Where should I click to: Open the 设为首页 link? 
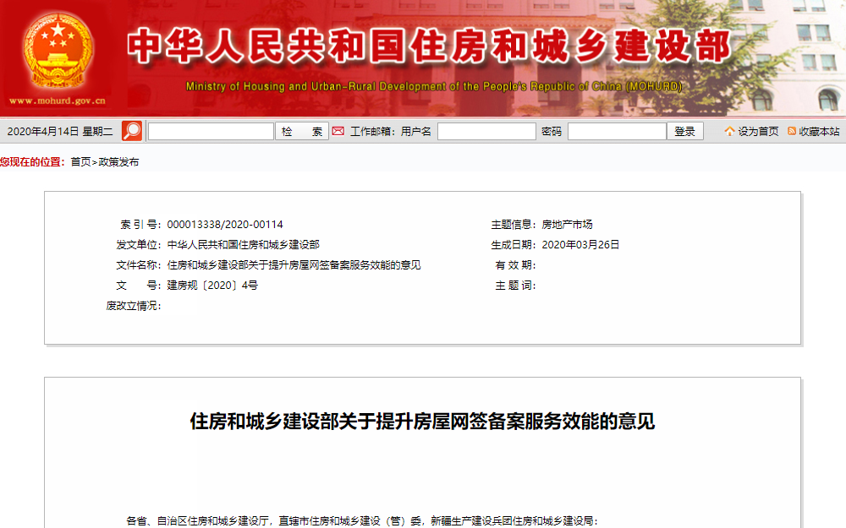click(x=758, y=132)
